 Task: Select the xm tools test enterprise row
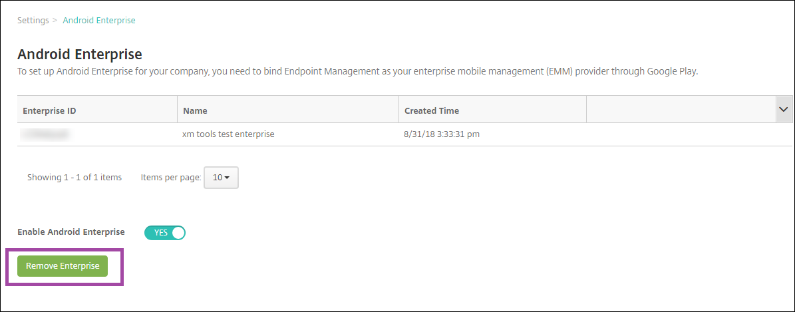tap(228, 134)
